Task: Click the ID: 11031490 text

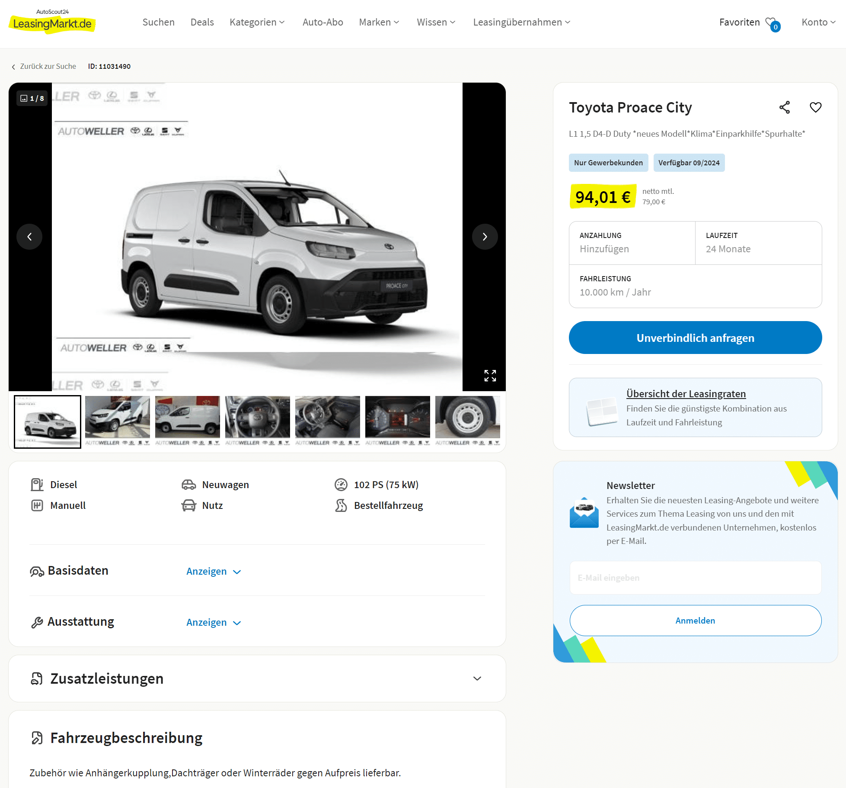Action: [109, 66]
